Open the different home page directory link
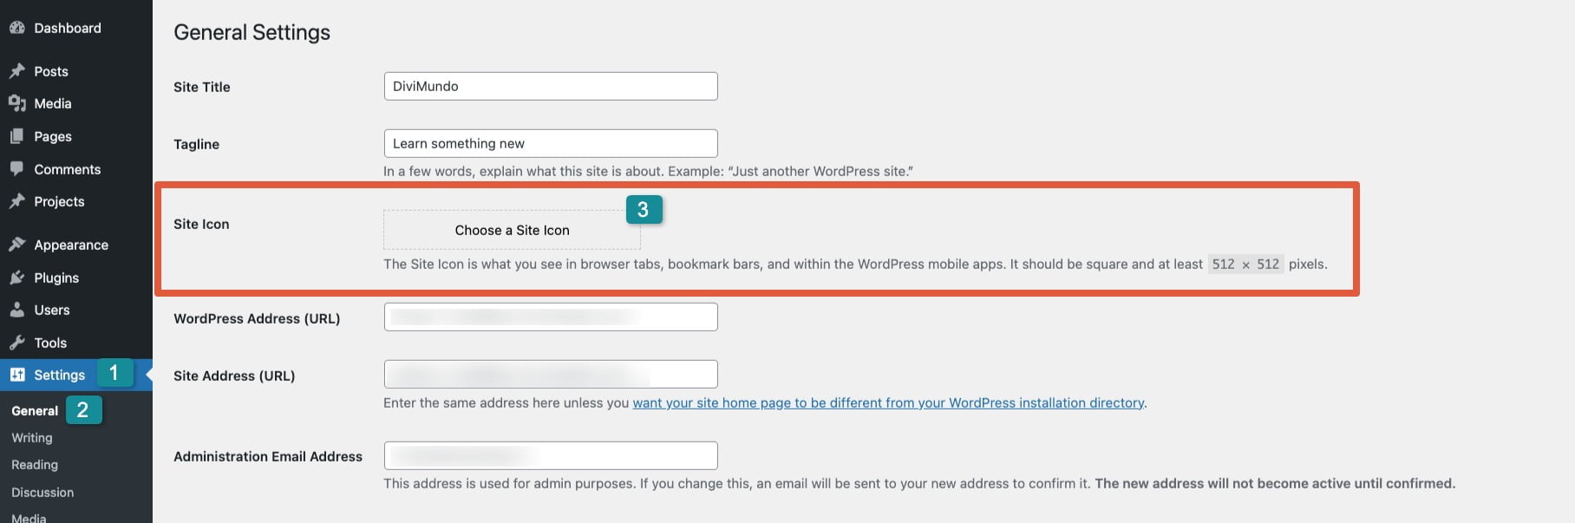The width and height of the screenshot is (1575, 523). (888, 402)
